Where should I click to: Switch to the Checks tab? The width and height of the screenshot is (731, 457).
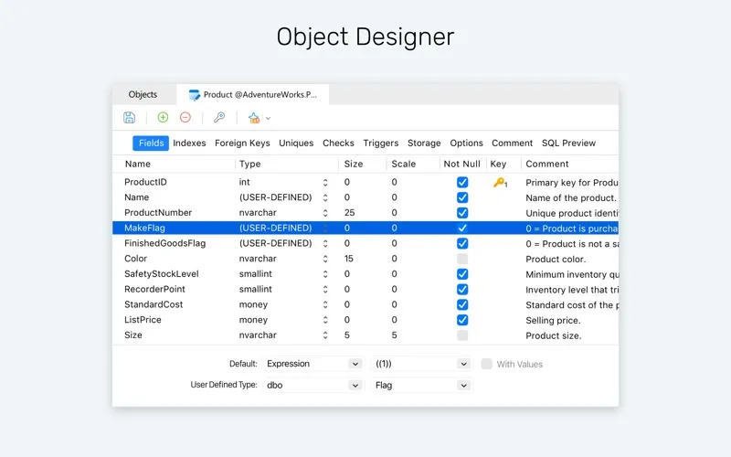(x=338, y=143)
